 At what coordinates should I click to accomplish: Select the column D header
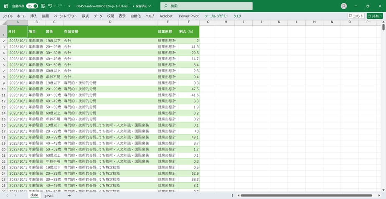tap(110, 22)
